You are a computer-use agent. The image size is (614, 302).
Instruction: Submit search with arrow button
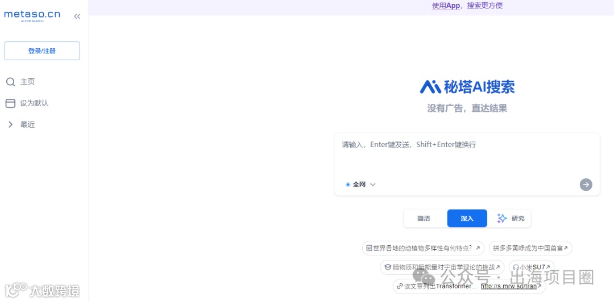click(x=586, y=184)
